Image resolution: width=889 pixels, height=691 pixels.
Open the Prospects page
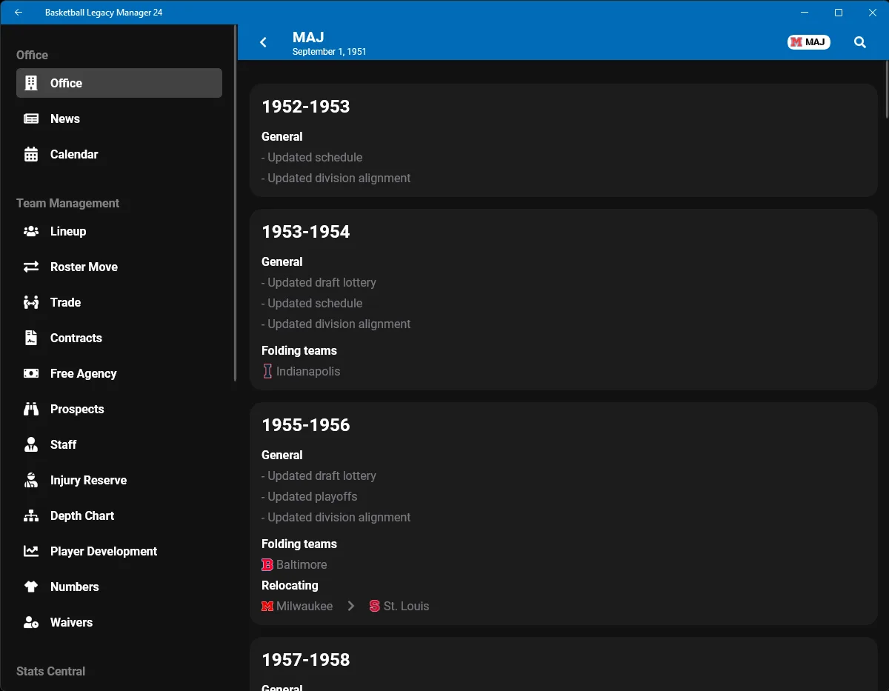[119, 409]
